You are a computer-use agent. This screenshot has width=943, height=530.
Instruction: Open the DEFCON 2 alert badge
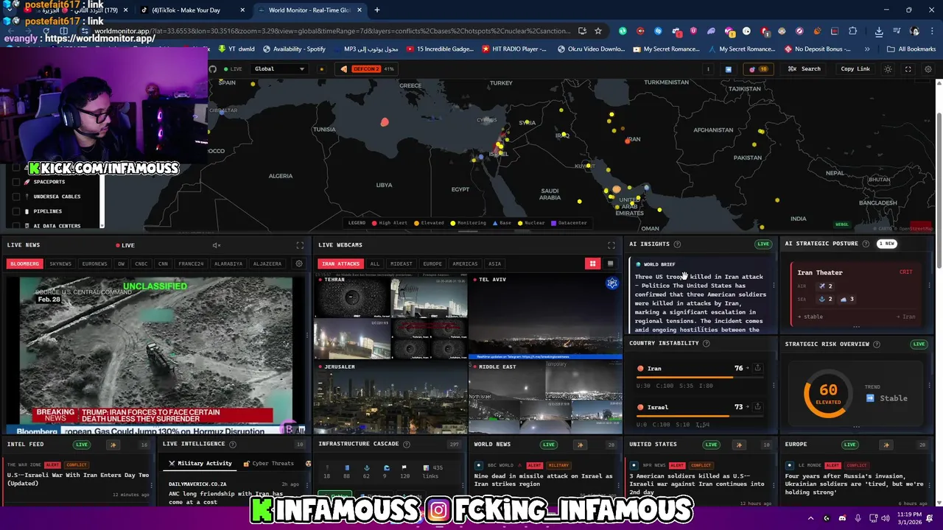coord(367,69)
